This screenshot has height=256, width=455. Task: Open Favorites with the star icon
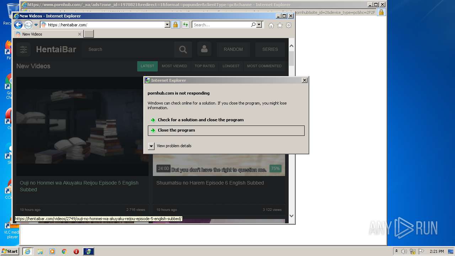280,25
